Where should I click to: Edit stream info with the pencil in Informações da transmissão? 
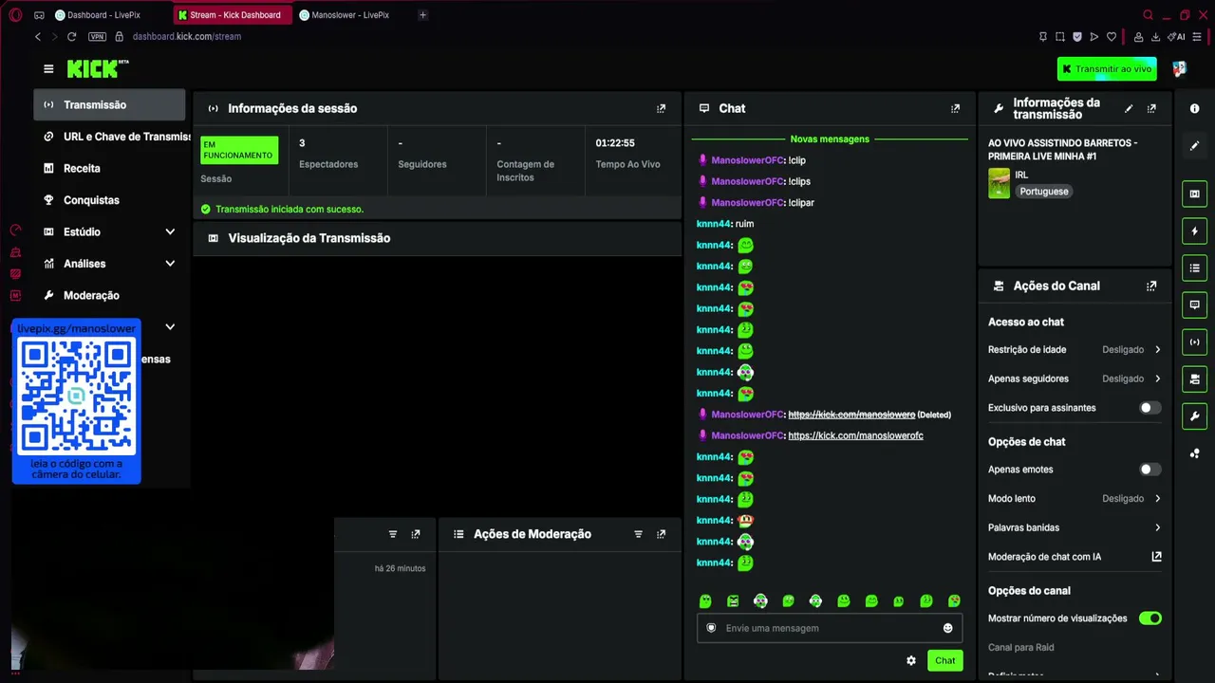(1129, 108)
